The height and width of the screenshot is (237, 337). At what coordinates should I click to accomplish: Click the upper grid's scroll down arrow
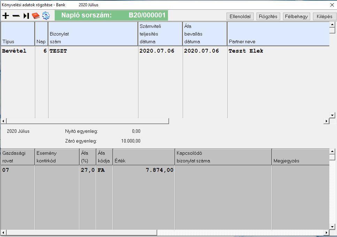pos(332,115)
